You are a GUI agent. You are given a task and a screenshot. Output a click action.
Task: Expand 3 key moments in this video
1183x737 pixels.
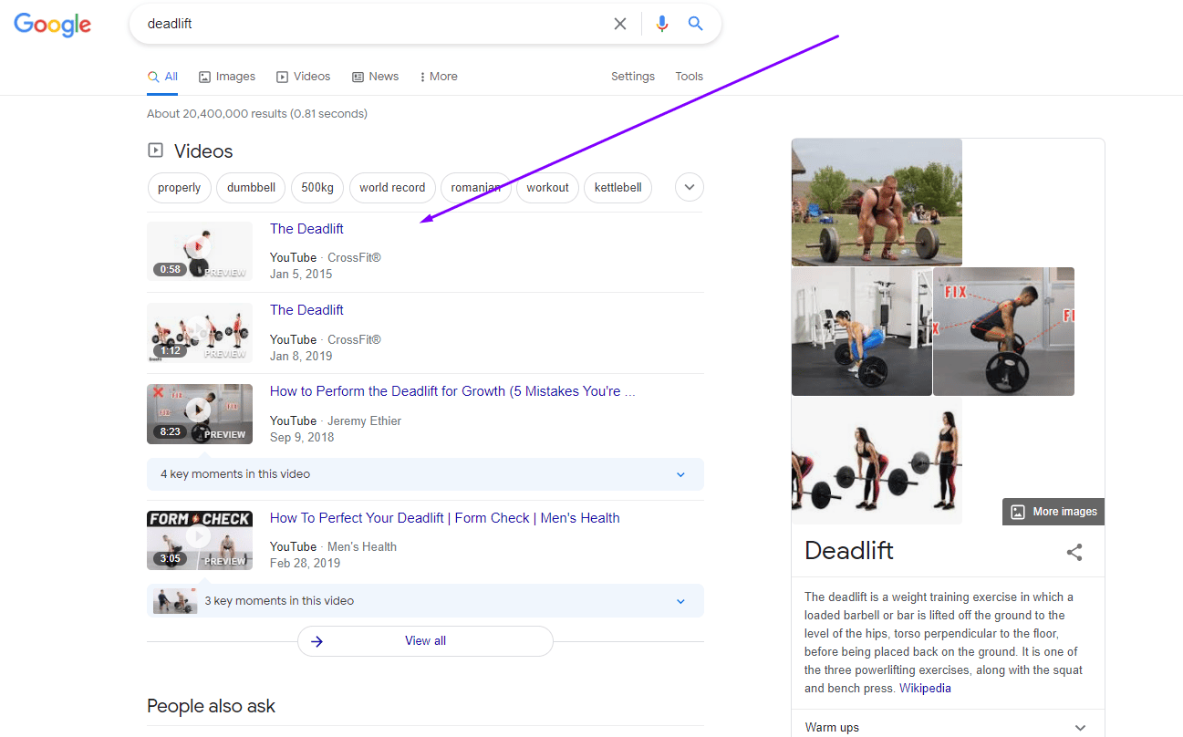[x=425, y=601]
